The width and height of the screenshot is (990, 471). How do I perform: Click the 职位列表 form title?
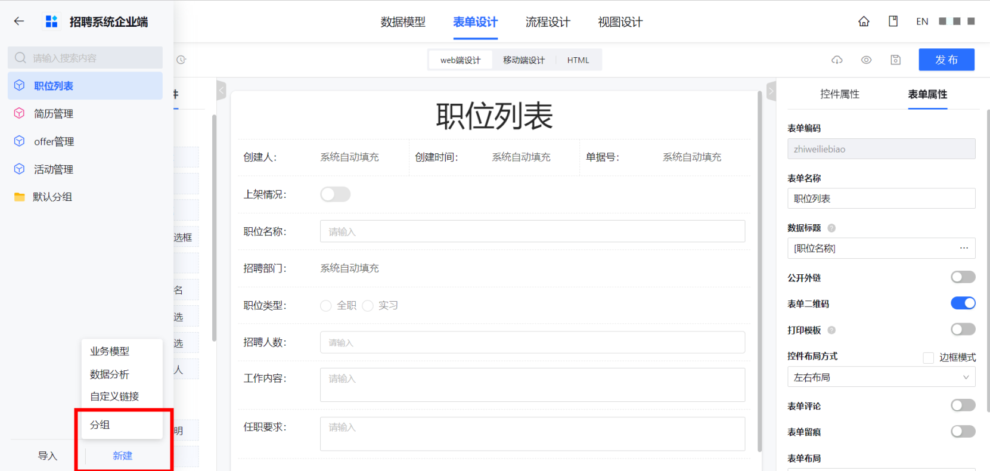(x=494, y=116)
